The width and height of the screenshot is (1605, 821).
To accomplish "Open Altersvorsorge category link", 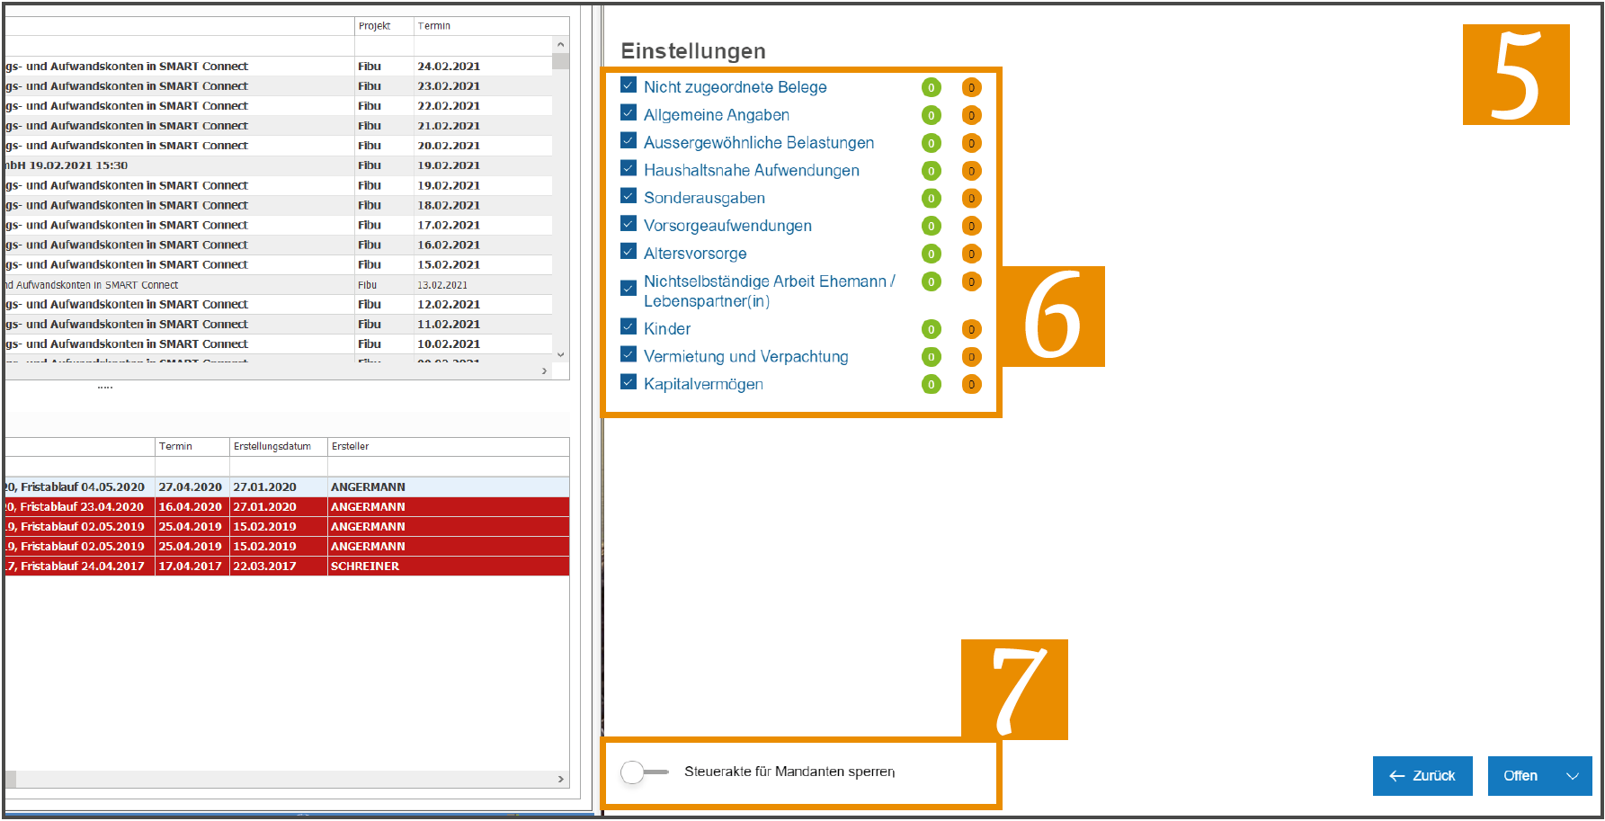I will pyautogui.click(x=695, y=254).
